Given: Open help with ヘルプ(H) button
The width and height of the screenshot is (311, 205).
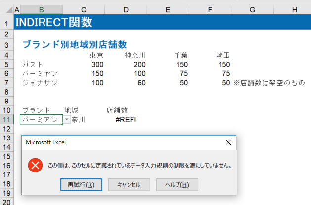Looking at the screenshot, I should point(177,185).
